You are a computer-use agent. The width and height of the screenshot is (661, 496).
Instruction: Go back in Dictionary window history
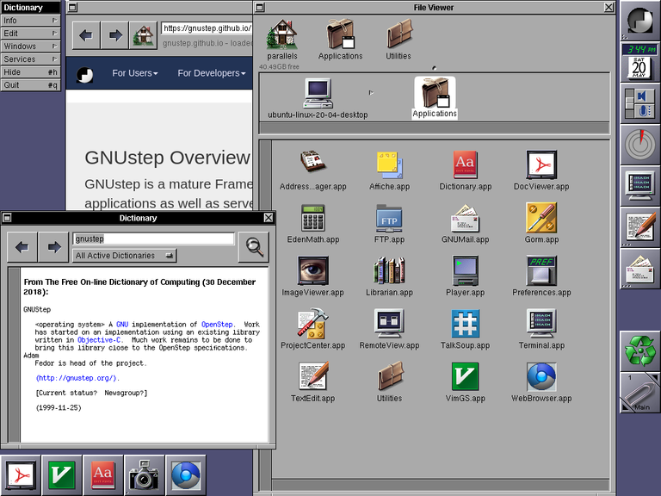(x=22, y=247)
